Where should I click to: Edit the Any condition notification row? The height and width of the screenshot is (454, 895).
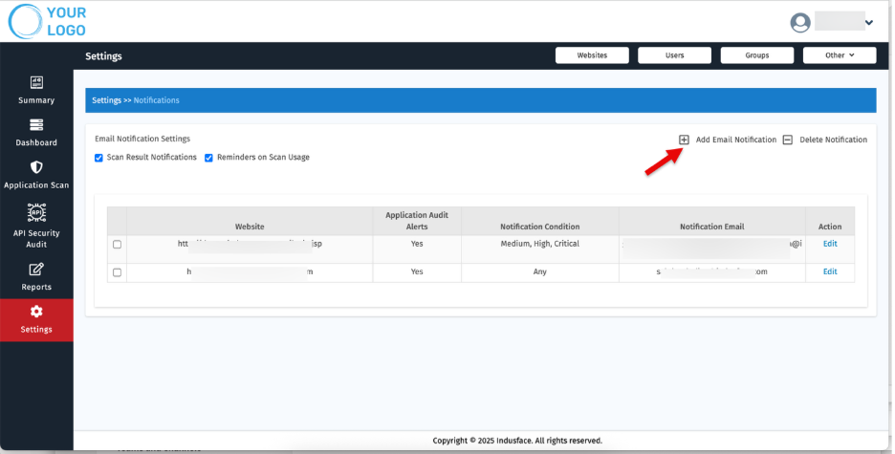(x=830, y=271)
